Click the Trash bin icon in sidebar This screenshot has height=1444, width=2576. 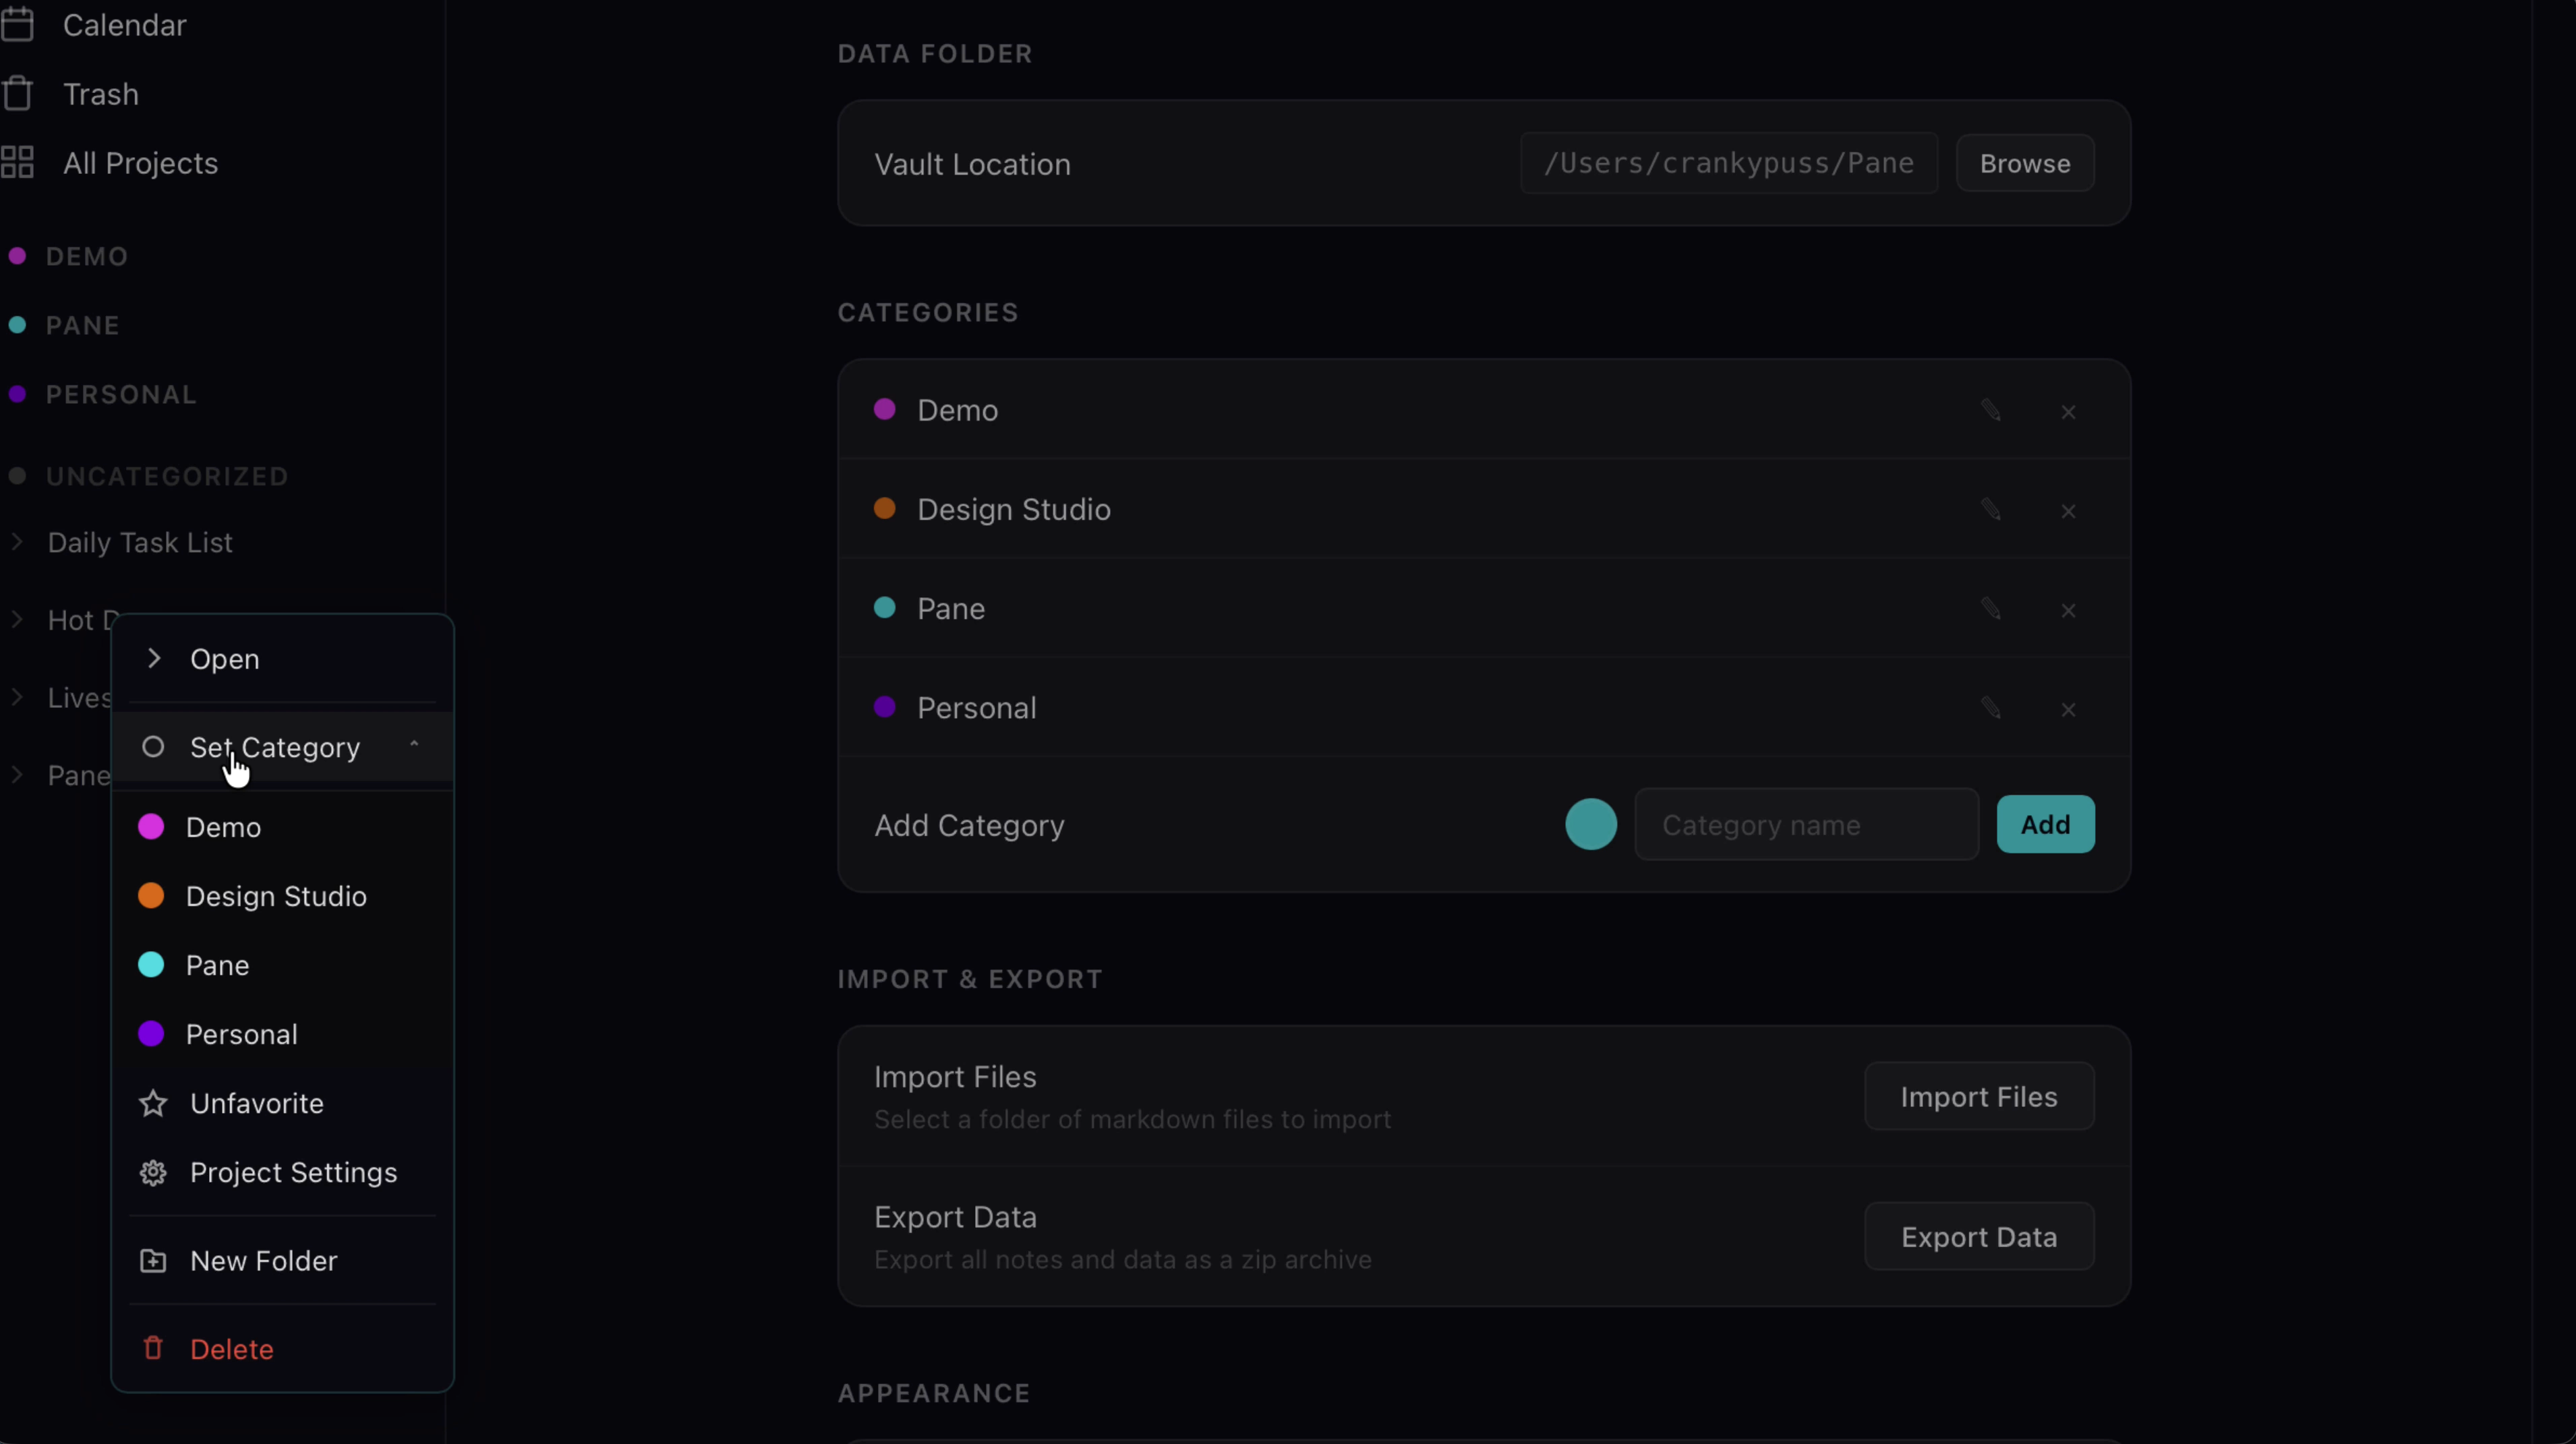click(18, 94)
